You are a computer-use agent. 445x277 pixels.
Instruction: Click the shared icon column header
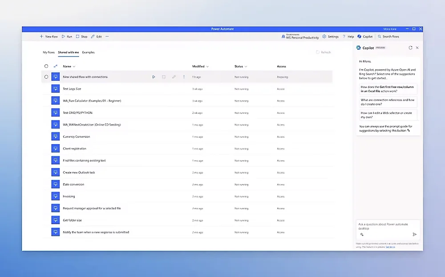(x=55, y=66)
